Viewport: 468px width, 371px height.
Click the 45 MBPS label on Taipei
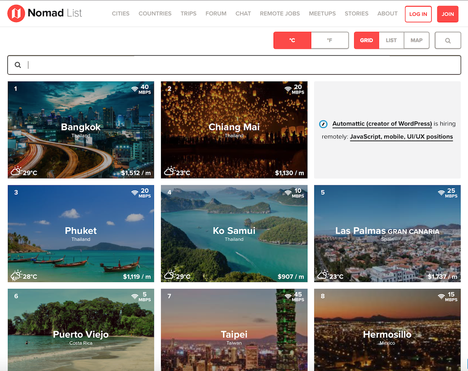click(298, 296)
